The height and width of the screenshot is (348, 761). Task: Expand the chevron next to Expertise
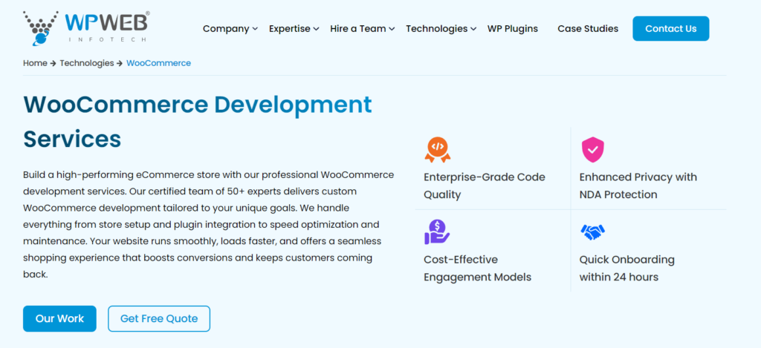click(x=316, y=29)
